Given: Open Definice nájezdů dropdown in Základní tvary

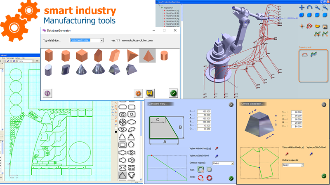Looking at the screenshot, I should 223,163.
